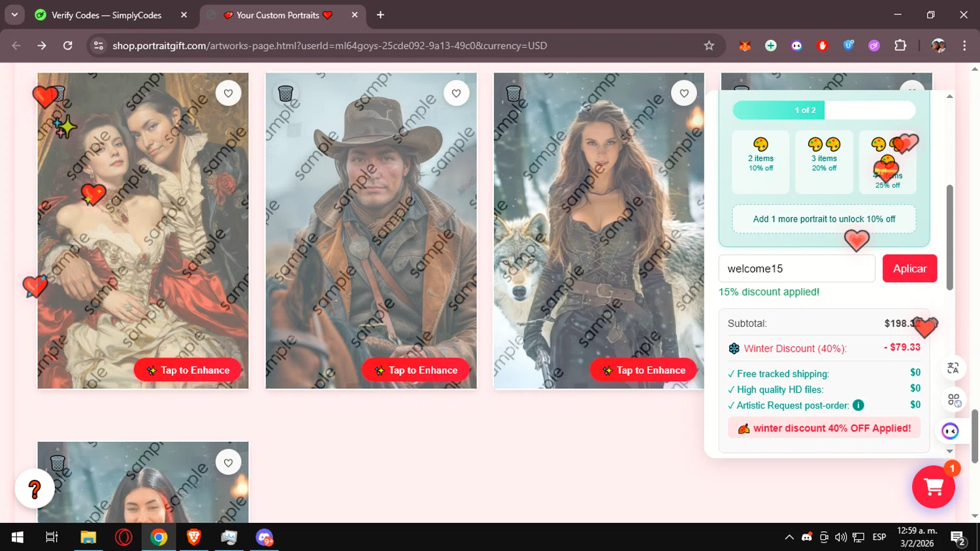Image resolution: width=980 pixels, height=551 pixels.
Task: Open the shopping cart floating button
Action: (934, 487)
